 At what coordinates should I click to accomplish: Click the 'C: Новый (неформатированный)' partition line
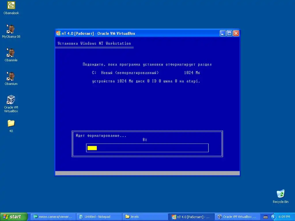click(x=146, y=73)
